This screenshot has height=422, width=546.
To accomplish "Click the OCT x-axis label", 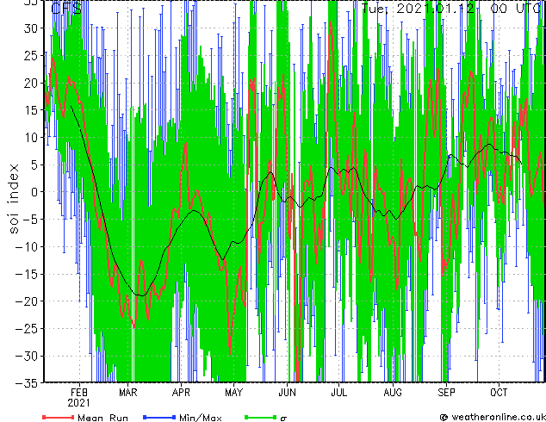I will 499,393.
